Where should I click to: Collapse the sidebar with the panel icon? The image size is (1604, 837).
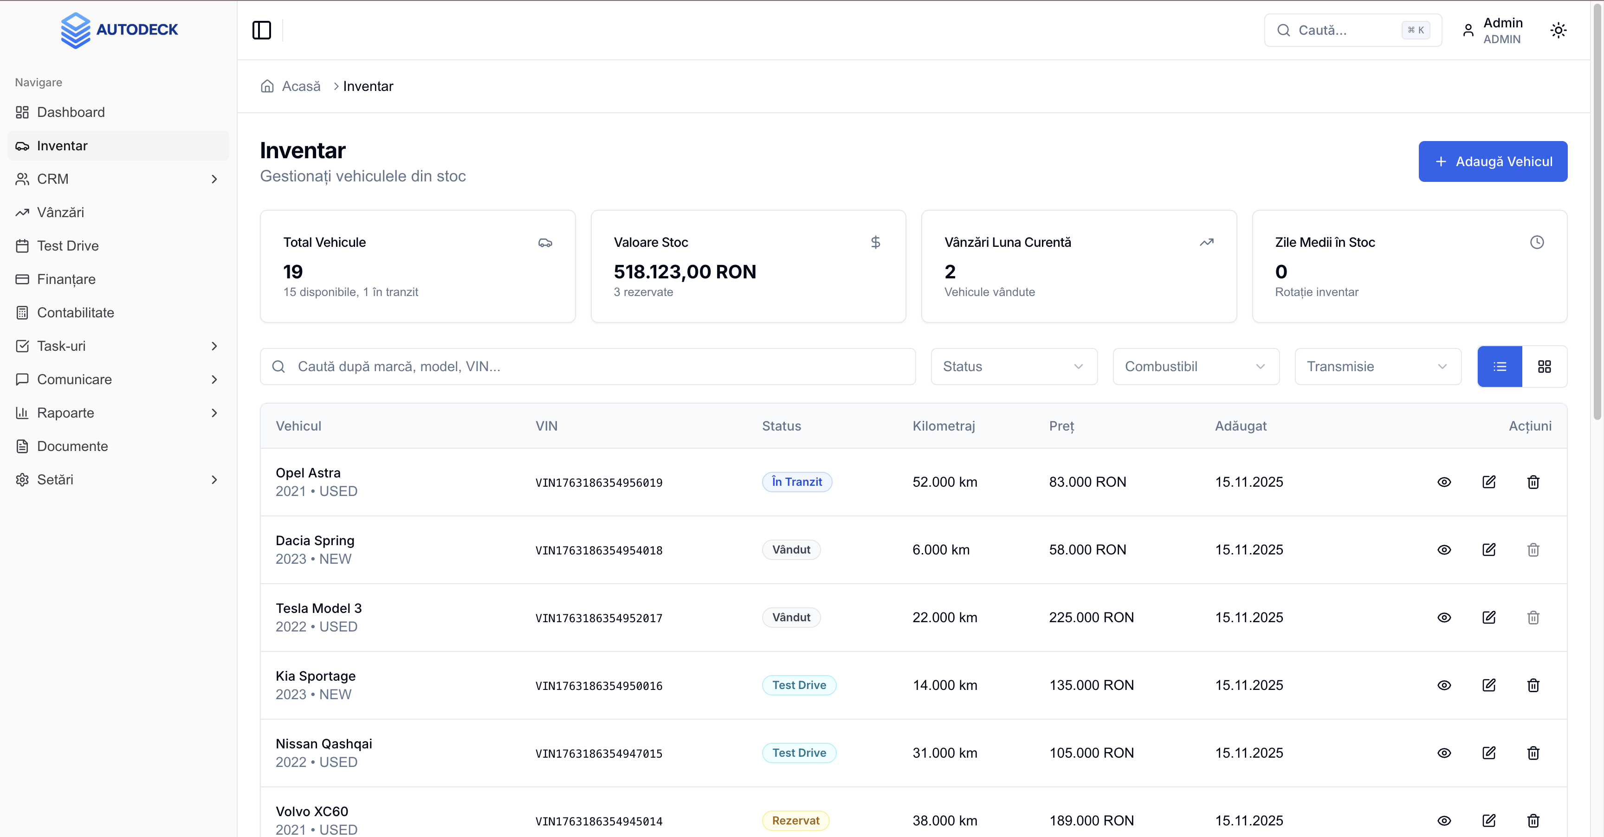[261, 30]
